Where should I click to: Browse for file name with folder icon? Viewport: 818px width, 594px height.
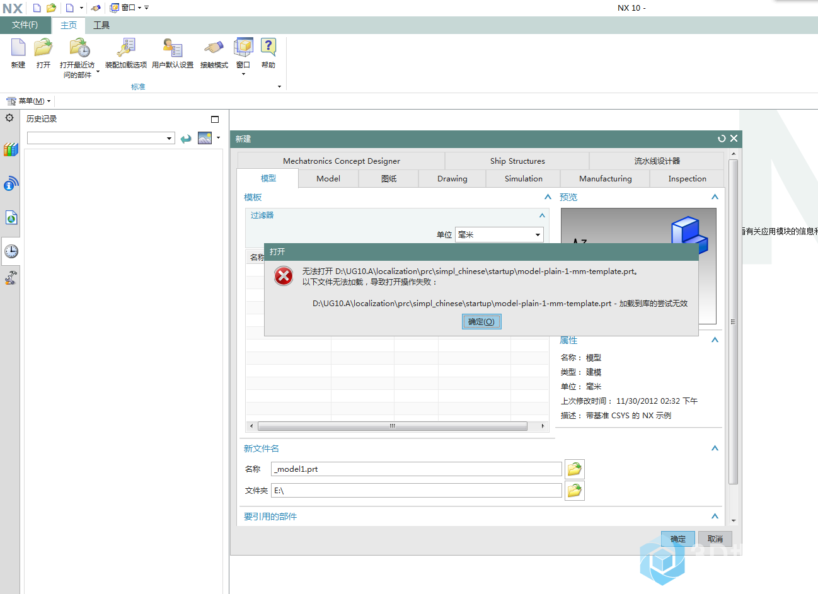pyautogui.click(x=574, y=469)
